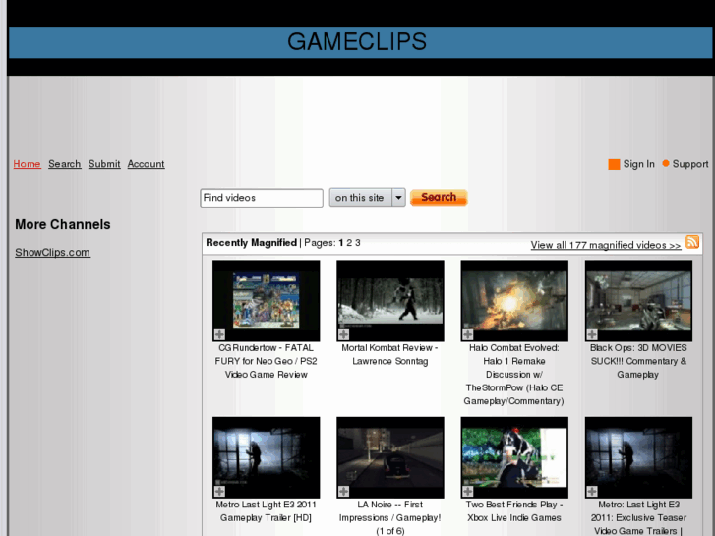Viewport: 715px width, 536px height.
Task: Click the plus icon on the Halo Combat Evolved thumbnail
Action: pyautogui.click(x=467, y=334)
